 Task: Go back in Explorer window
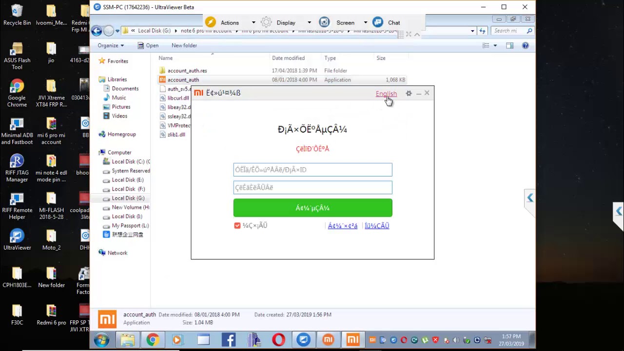coord(97,31)
